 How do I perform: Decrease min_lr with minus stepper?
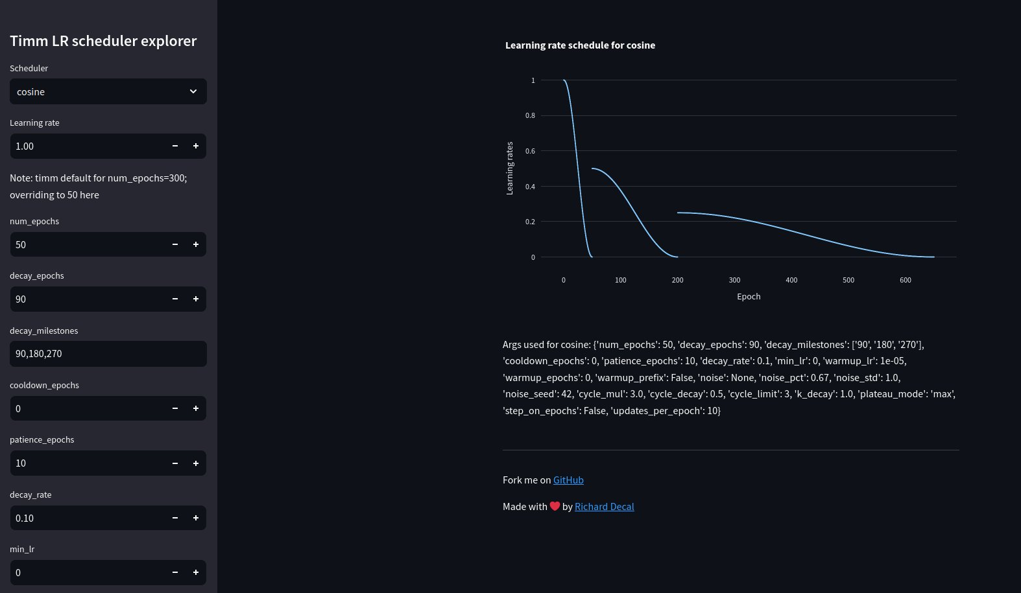175,573
